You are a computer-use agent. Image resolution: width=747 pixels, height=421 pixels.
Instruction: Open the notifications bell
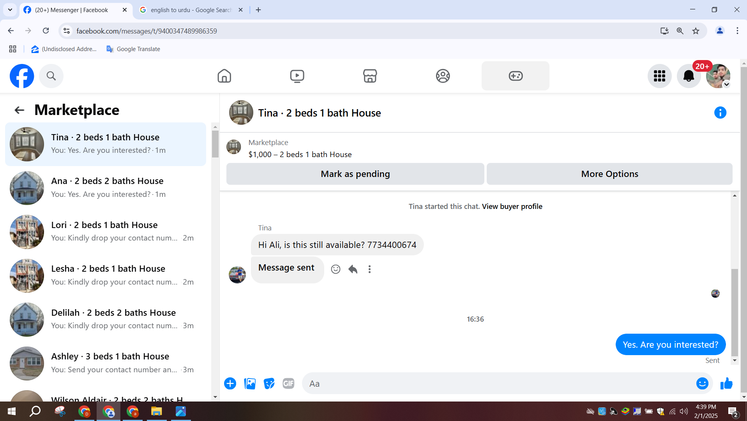(x=689, y=76)
